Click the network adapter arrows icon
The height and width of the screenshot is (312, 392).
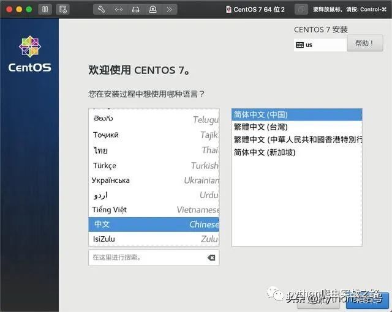[x=118, y=10]
